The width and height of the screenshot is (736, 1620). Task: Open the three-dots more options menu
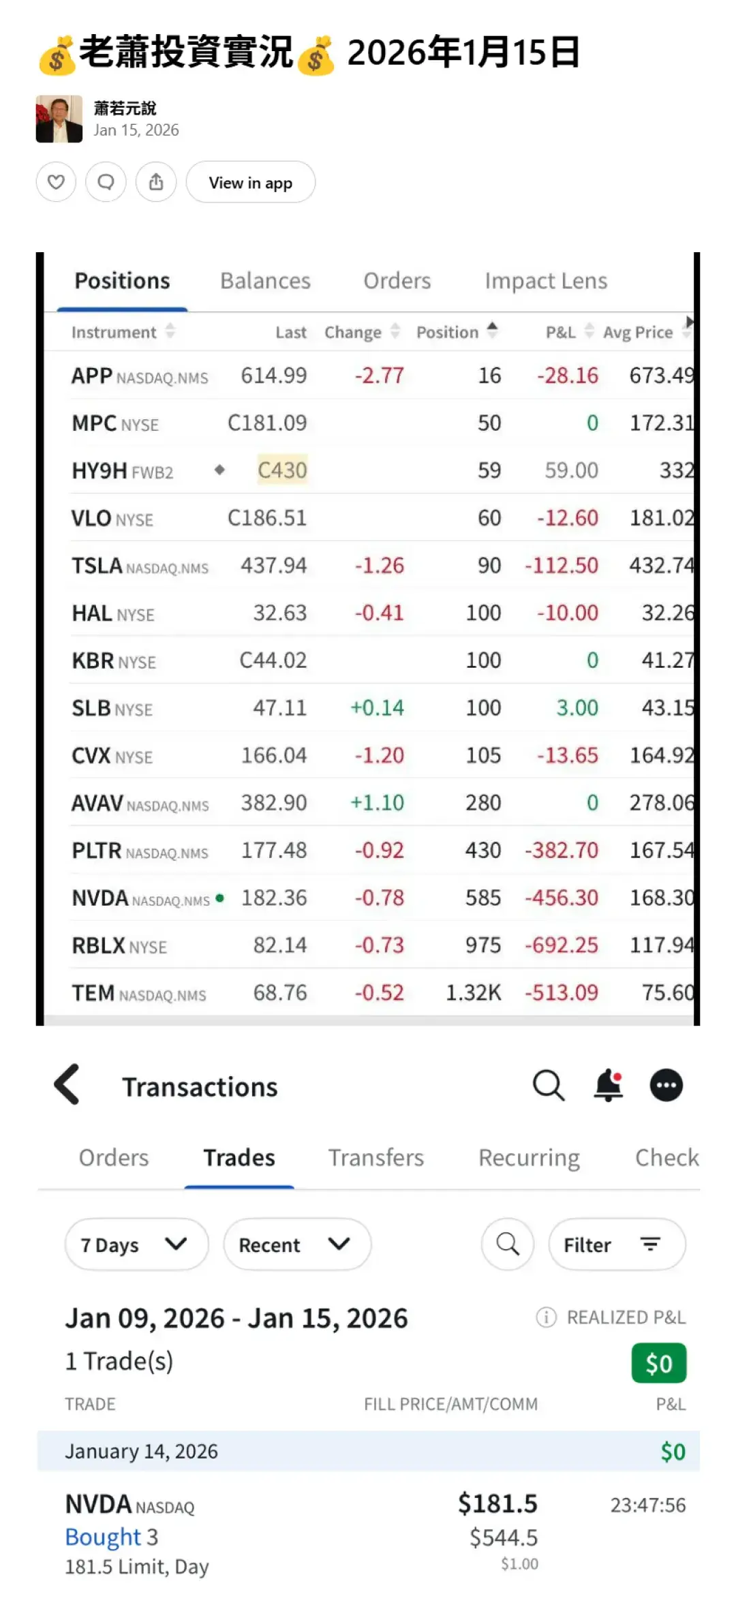(666, 1085)
